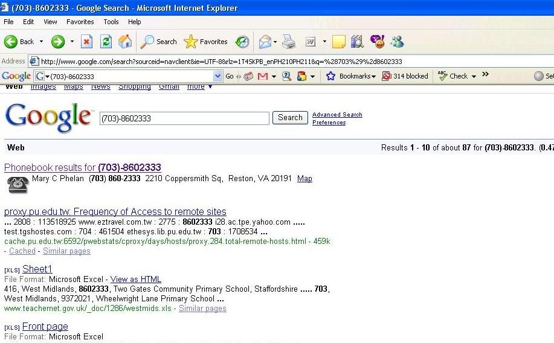
Task: Refresh the page with the Refresh icon
Action: tap(106, 42)
